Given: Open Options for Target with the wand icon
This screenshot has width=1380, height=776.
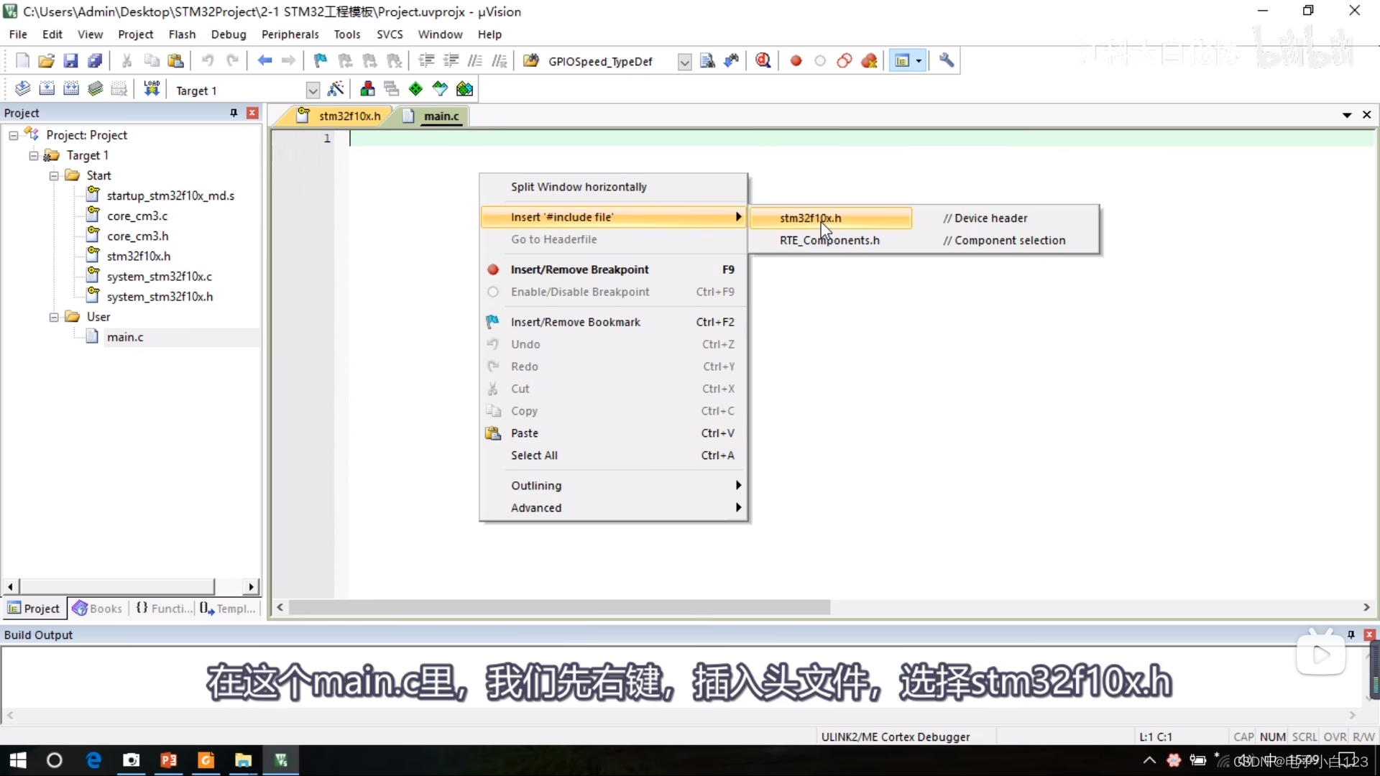Looking at the screenshot, I should (336, 88).
